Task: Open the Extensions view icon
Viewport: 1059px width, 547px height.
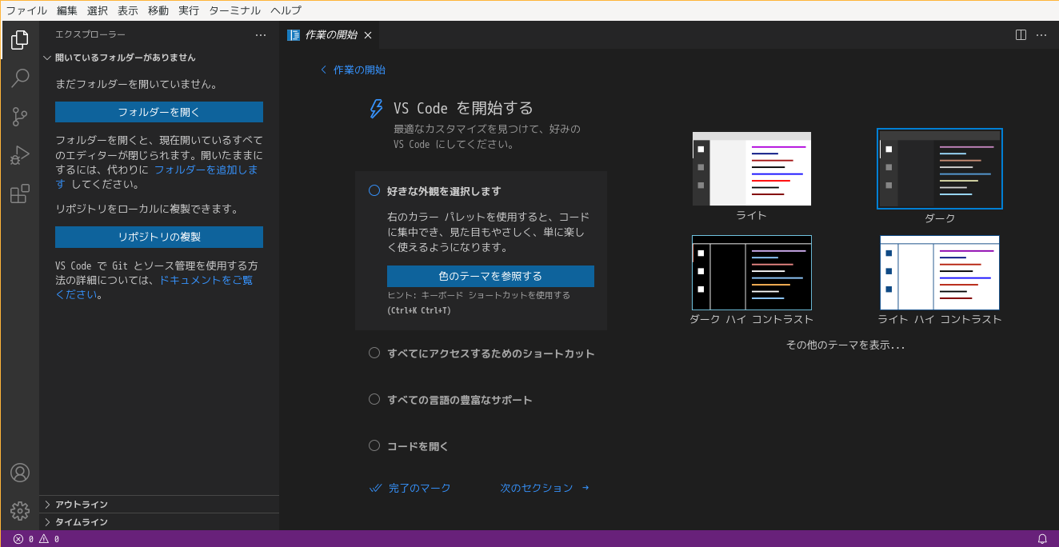Action: click(20, 194)
